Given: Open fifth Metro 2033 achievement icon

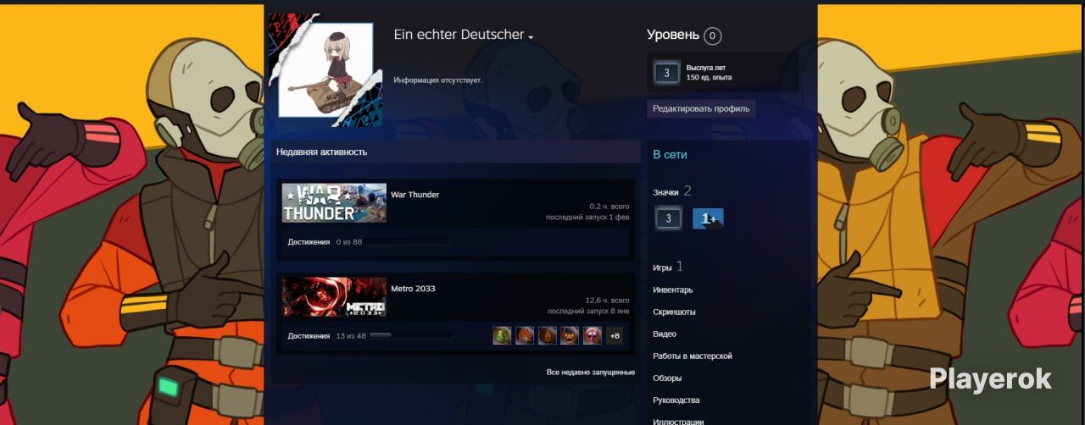Looking at the screenshot, I should (593, 335).
